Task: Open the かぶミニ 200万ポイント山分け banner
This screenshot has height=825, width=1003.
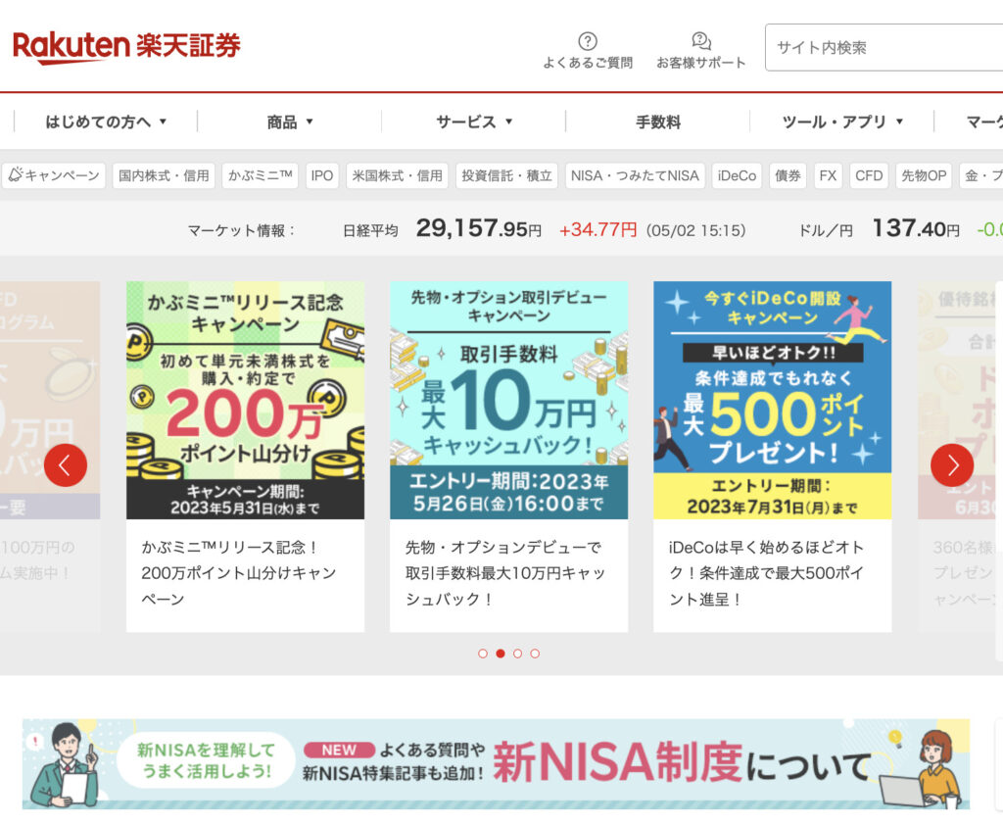Action: tap(245, 400)
